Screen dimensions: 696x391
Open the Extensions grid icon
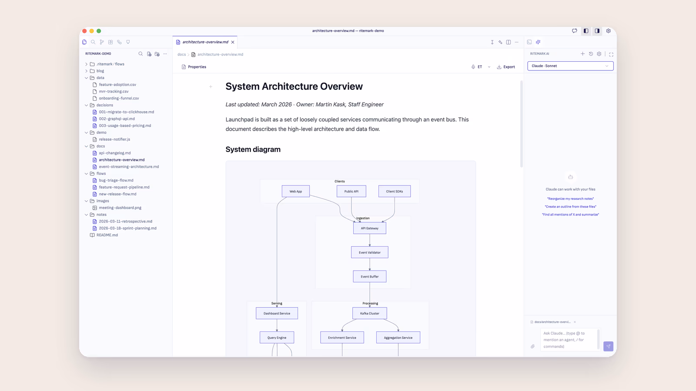110,42
